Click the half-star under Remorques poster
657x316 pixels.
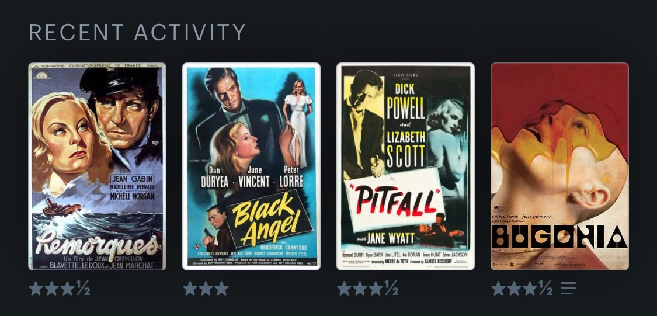83,289
